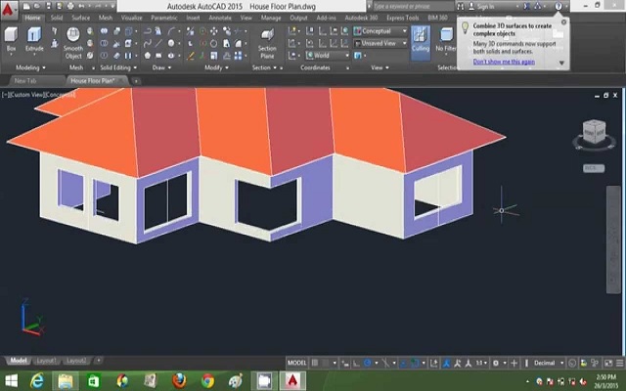The height and width of the screenshot is (391, 626).
Task: Choose the Section Plane tool
Action: [x=266, y=41]
